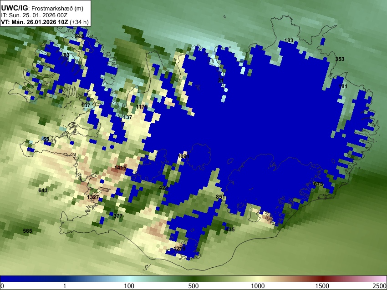Image resolution: width=387 pixels, height=290 pixels.
Task: Pick the dark red section of the color scale
Action: (x=322, y=279)
